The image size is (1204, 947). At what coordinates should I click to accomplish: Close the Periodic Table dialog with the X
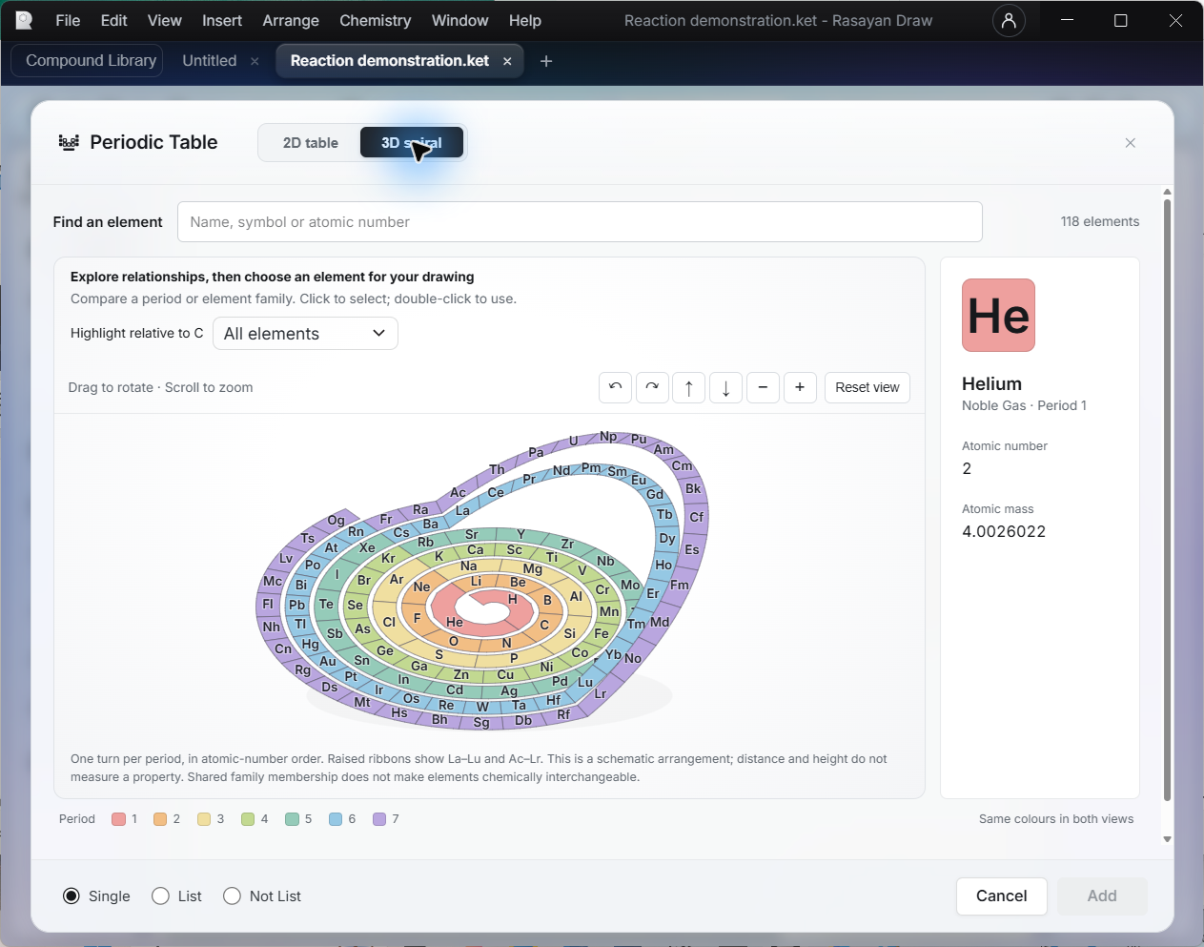(x=1131, y=143)
